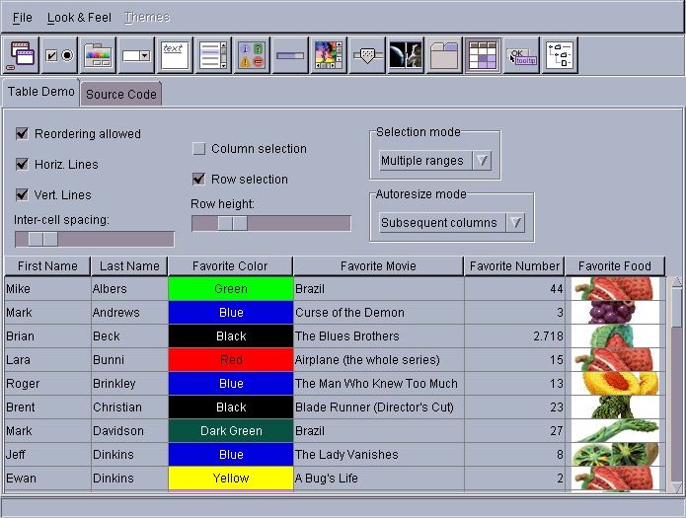This screenshot has height=518, width=686.
Task: Select the 'Christian' last name cell
Action: (129, 407)
